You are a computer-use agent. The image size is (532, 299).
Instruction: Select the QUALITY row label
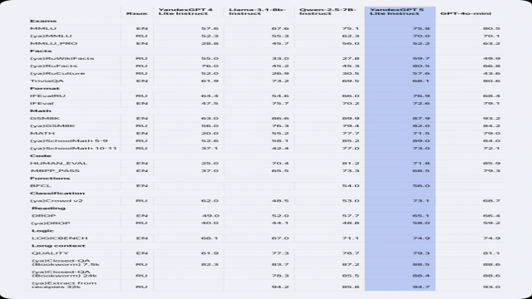(x=50, y=253)
